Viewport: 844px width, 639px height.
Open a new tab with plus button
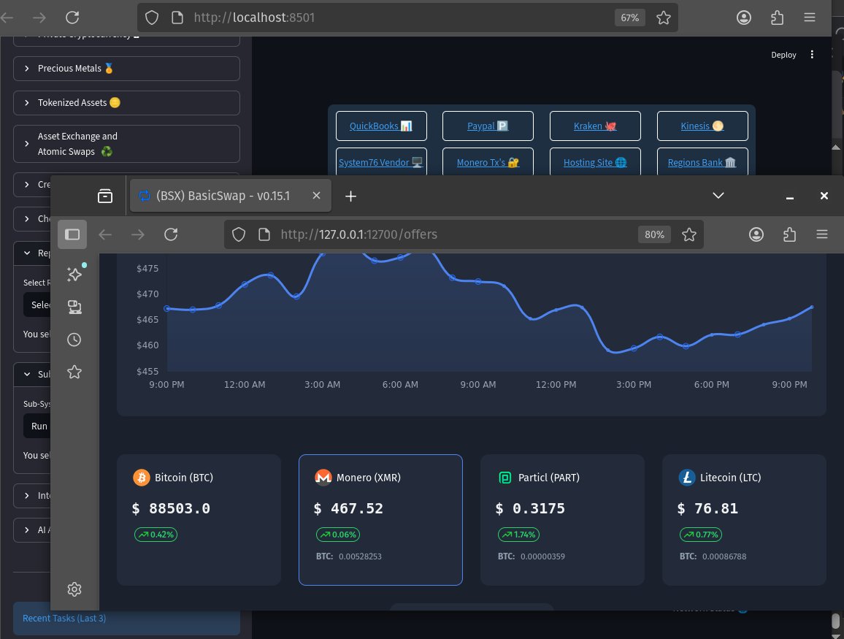tap(350, 196)
